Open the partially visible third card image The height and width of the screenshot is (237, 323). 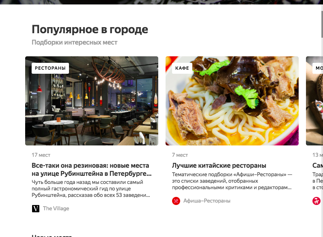pos(314,101)
